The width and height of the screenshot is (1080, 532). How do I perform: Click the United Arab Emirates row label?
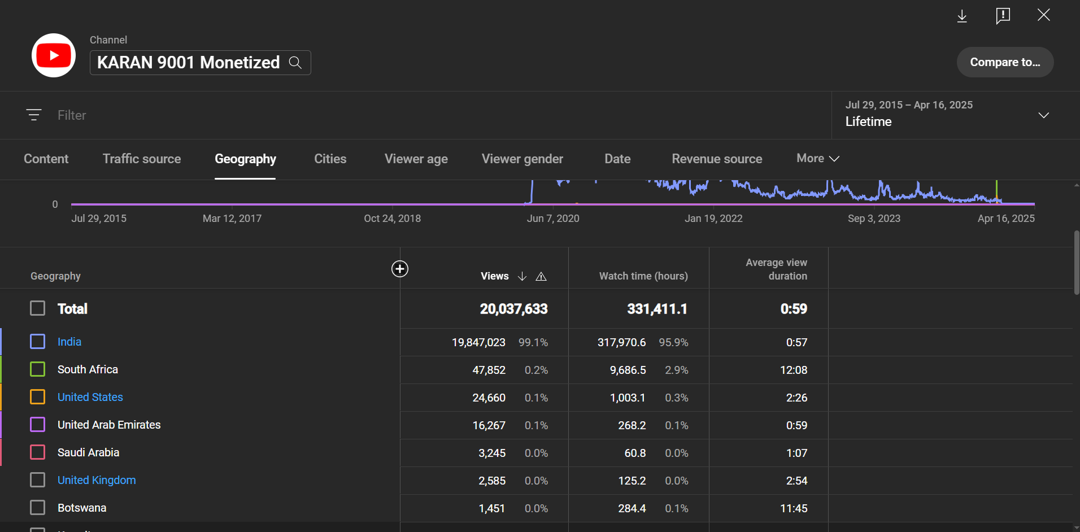pyautogui.click(x=109, y=425)
